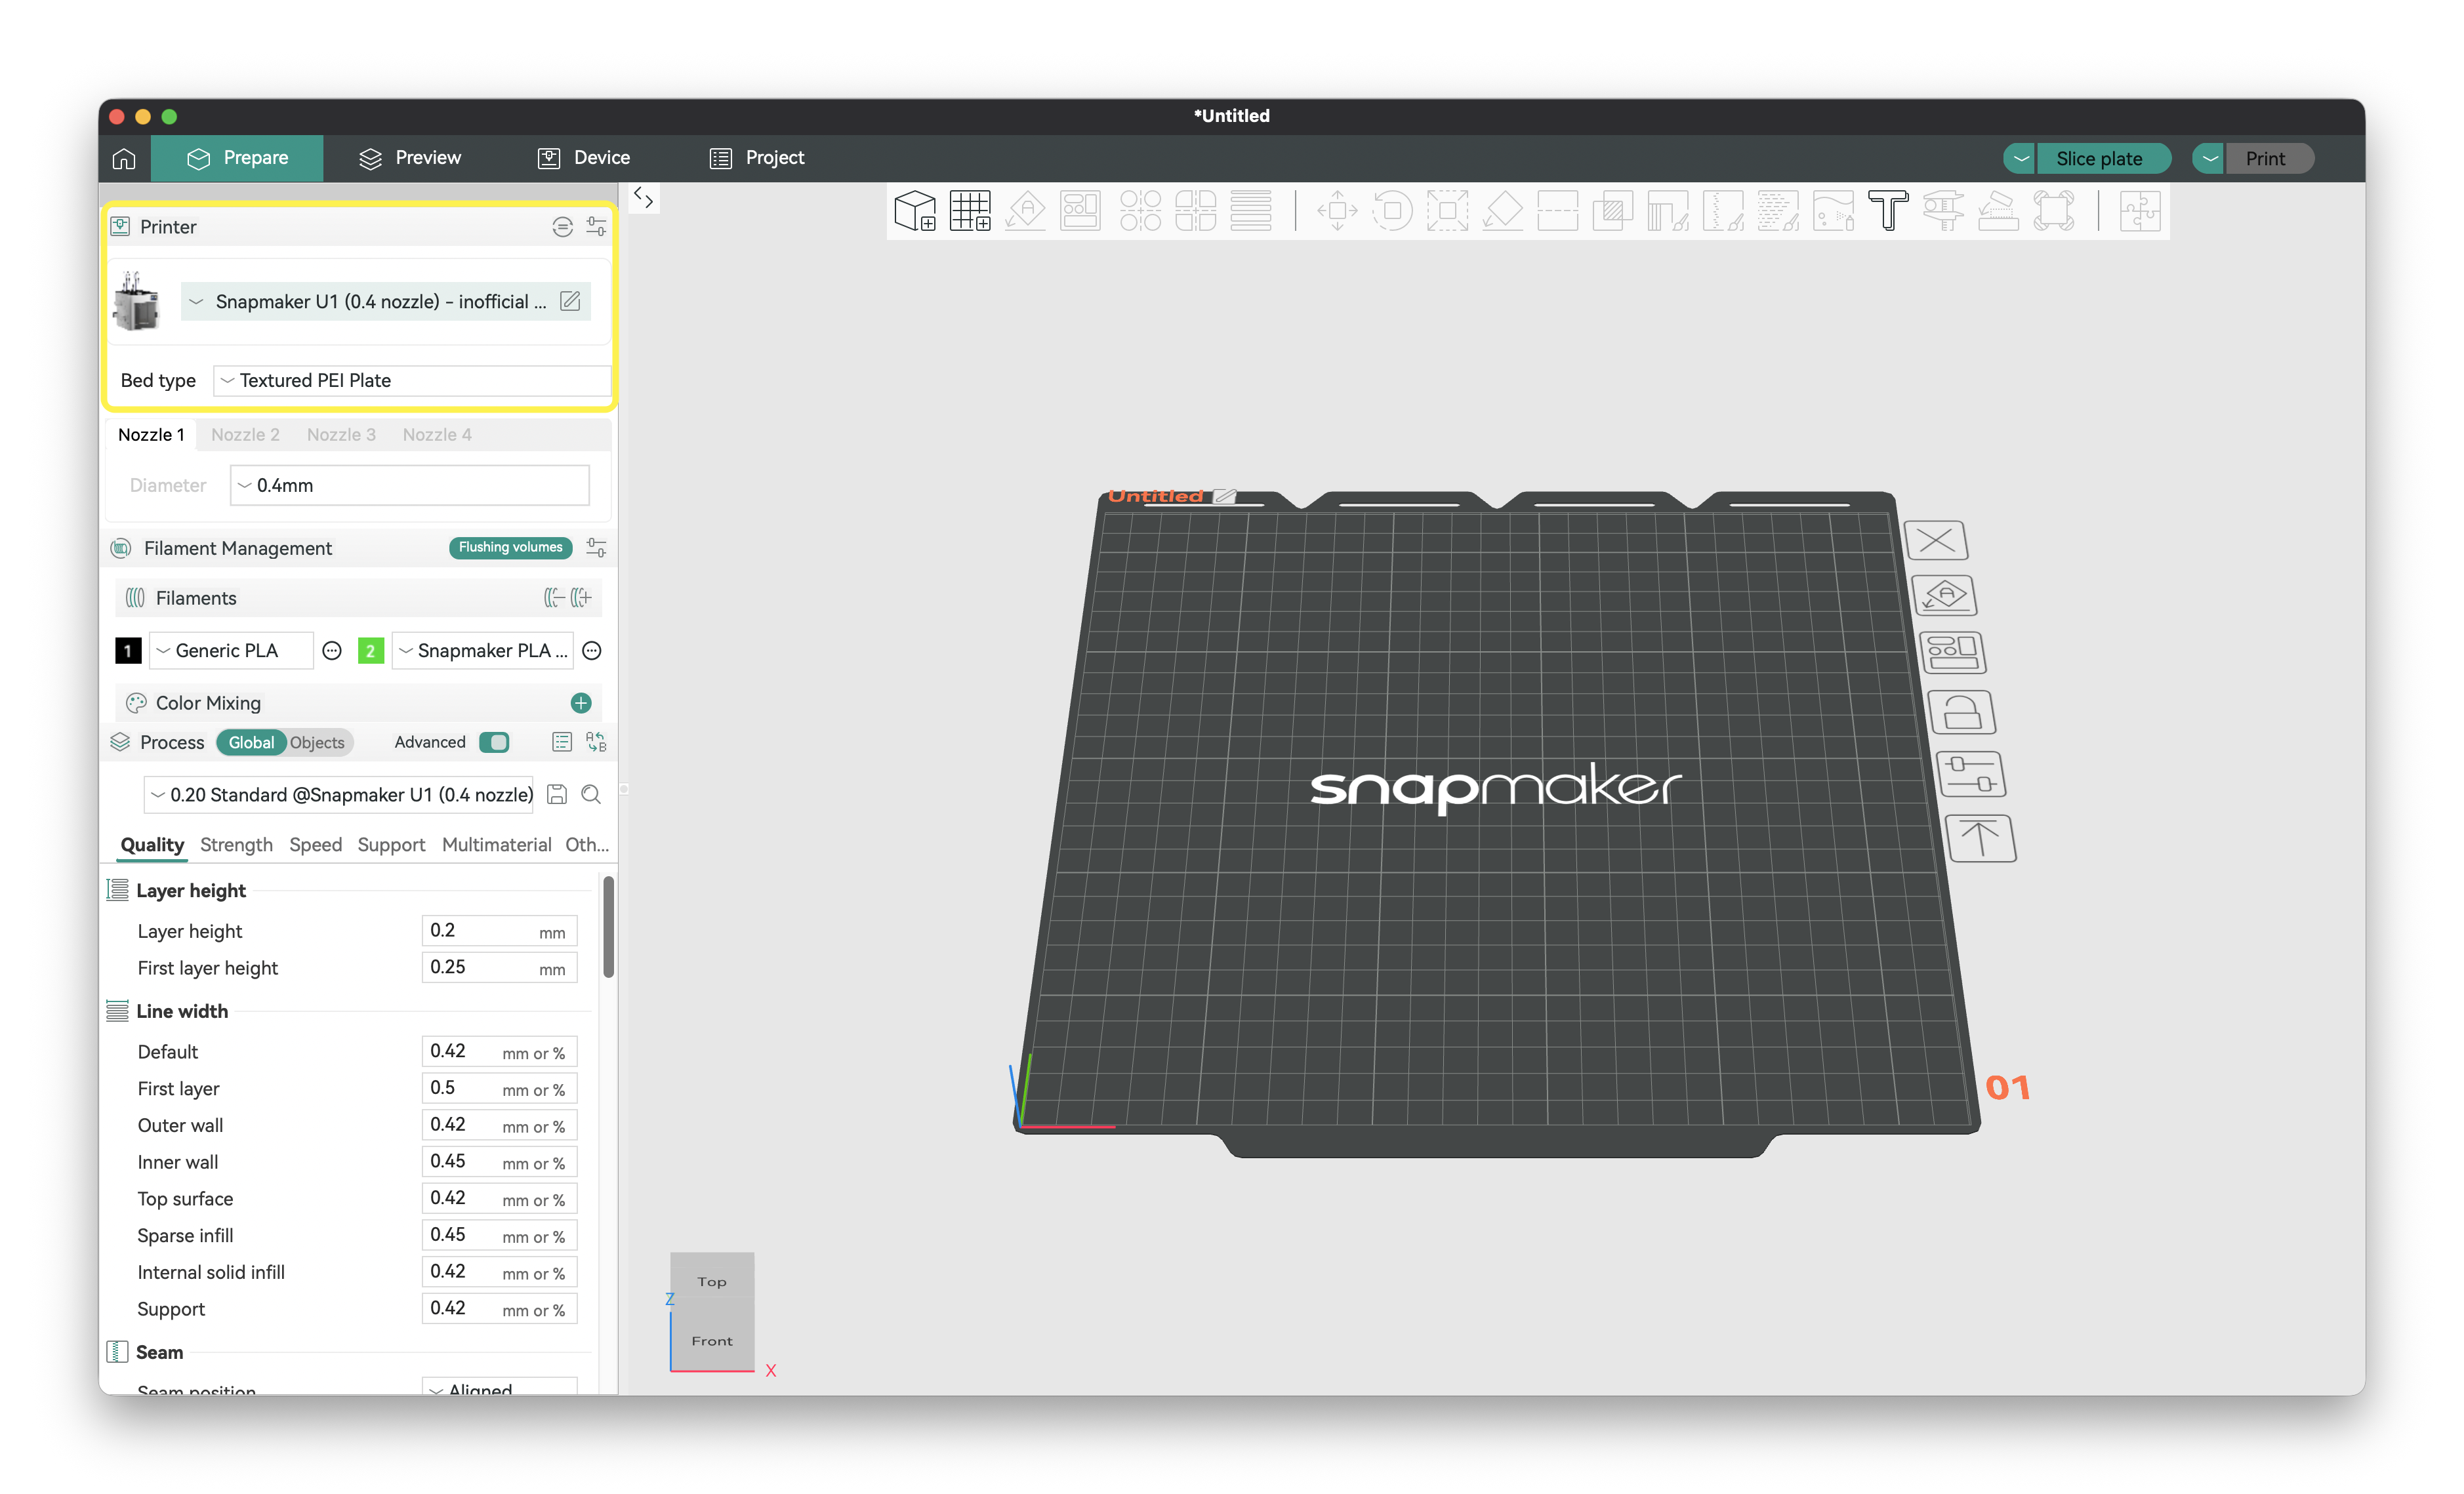This screenshot has height=1494, width=2464.
Task: Select the Mesh boolean tool icon
Action: [1612, 211]
